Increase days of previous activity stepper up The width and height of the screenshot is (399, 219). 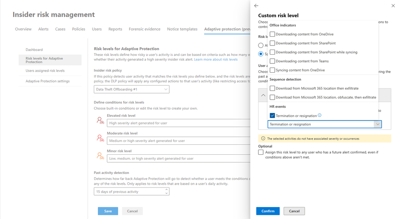tap(167, 189)
